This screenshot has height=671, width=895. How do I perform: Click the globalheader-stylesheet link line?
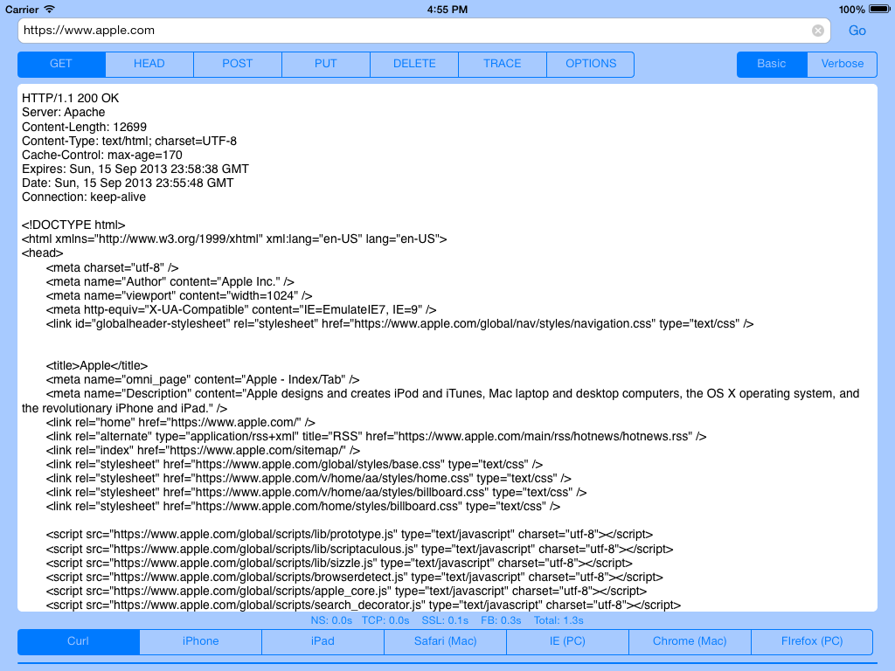tap(399, 323)
